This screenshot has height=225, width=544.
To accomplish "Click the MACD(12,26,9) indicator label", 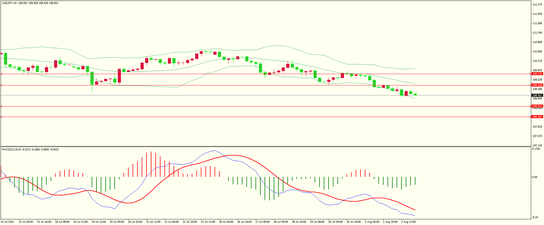I will (x=11, y=150).
